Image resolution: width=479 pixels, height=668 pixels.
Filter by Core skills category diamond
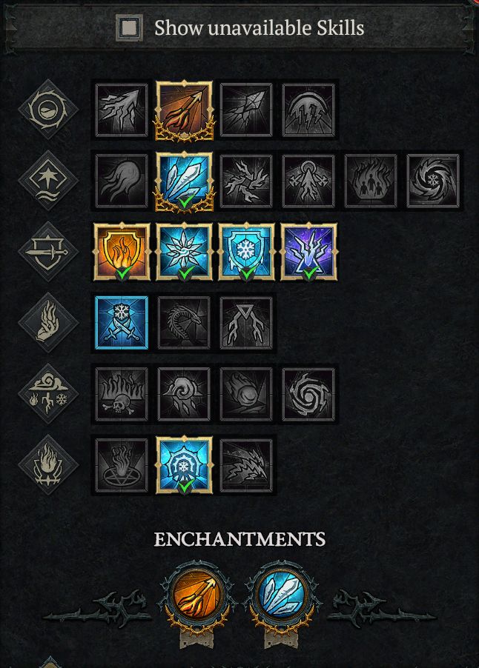(x=47, y=180)
